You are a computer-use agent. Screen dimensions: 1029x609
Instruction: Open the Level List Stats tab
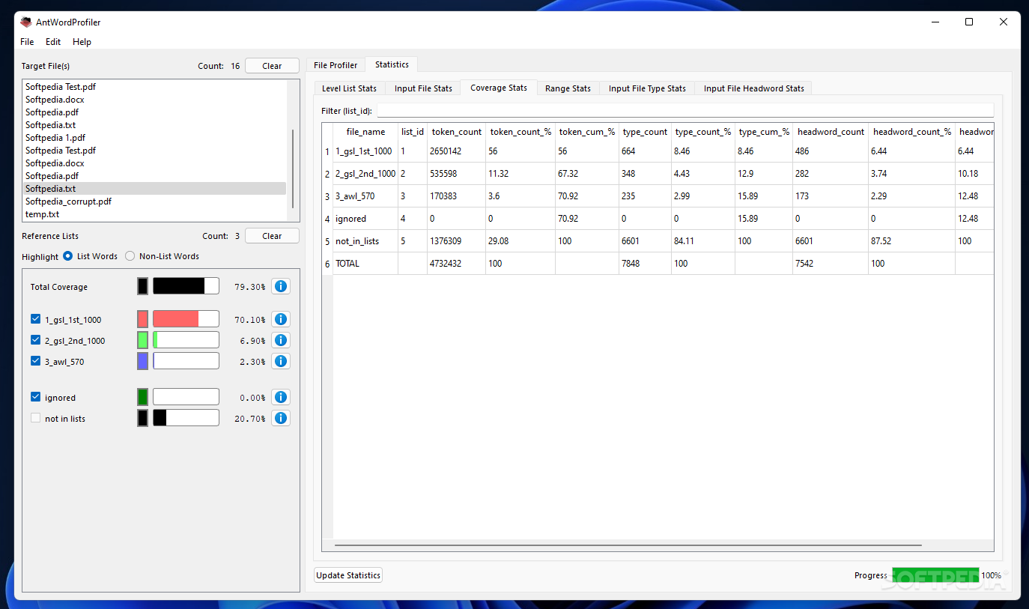(349, 88)
